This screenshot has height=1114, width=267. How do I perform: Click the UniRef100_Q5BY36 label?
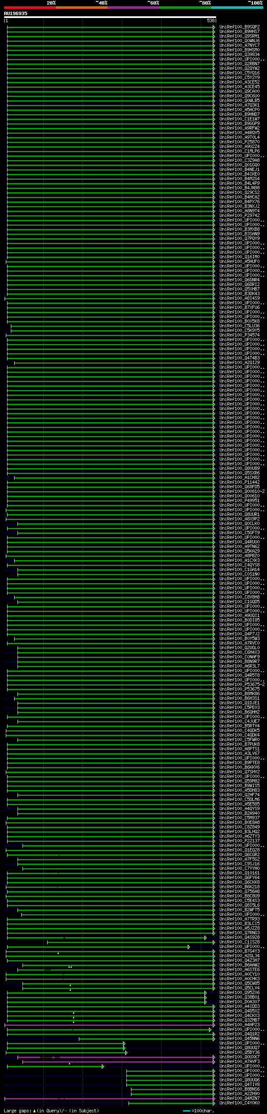239,1052
